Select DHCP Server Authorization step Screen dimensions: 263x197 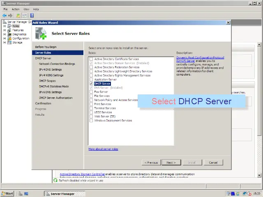56,98
